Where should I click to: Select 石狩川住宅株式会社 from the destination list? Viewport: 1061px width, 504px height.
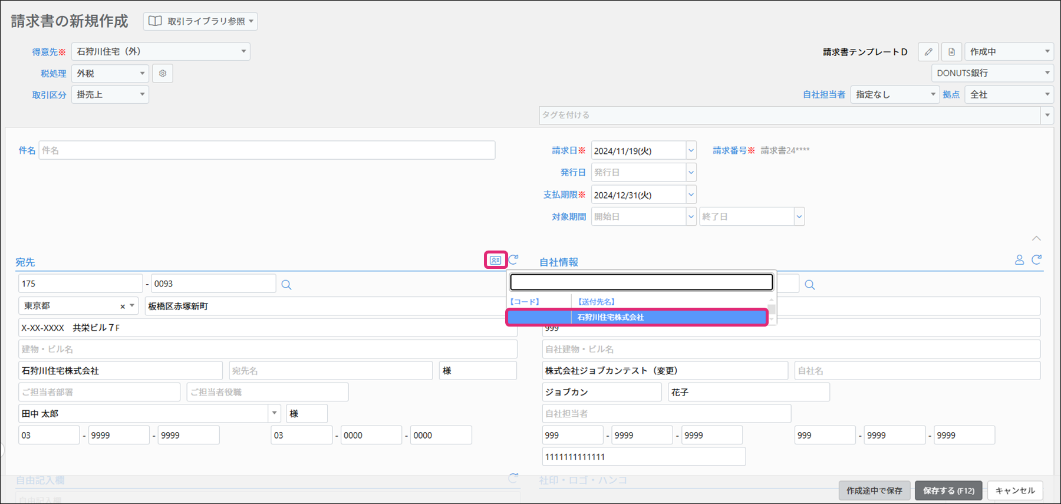click(637, 317)
